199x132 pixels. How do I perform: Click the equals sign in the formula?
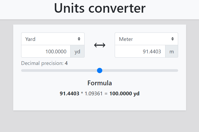[106, 94]
